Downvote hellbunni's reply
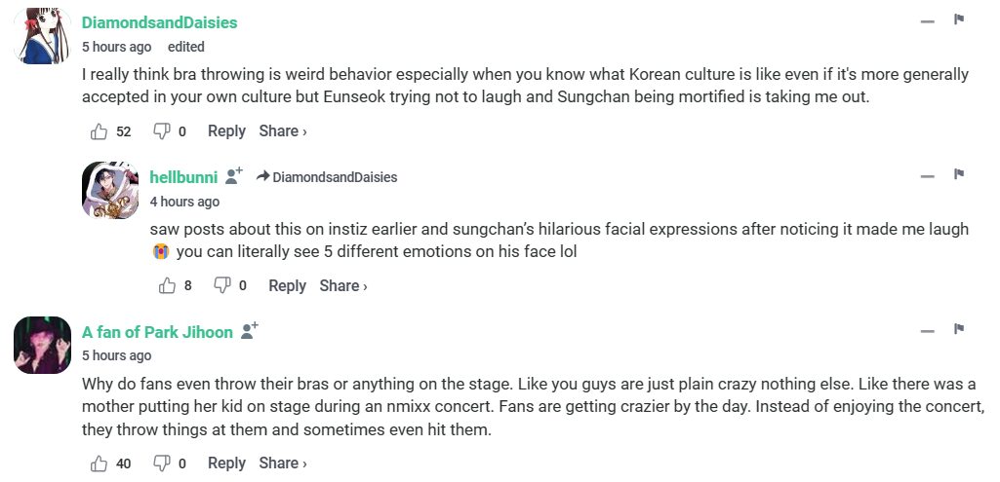Viewport: 1000px width, 482px height. [222, 286]
